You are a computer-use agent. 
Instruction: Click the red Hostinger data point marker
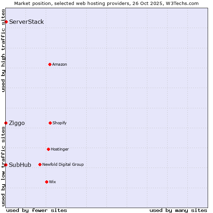pyautogui.click(x=48, y=149)
